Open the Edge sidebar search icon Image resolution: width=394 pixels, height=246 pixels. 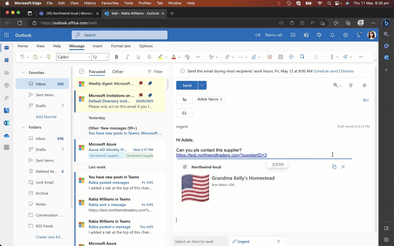386,34
